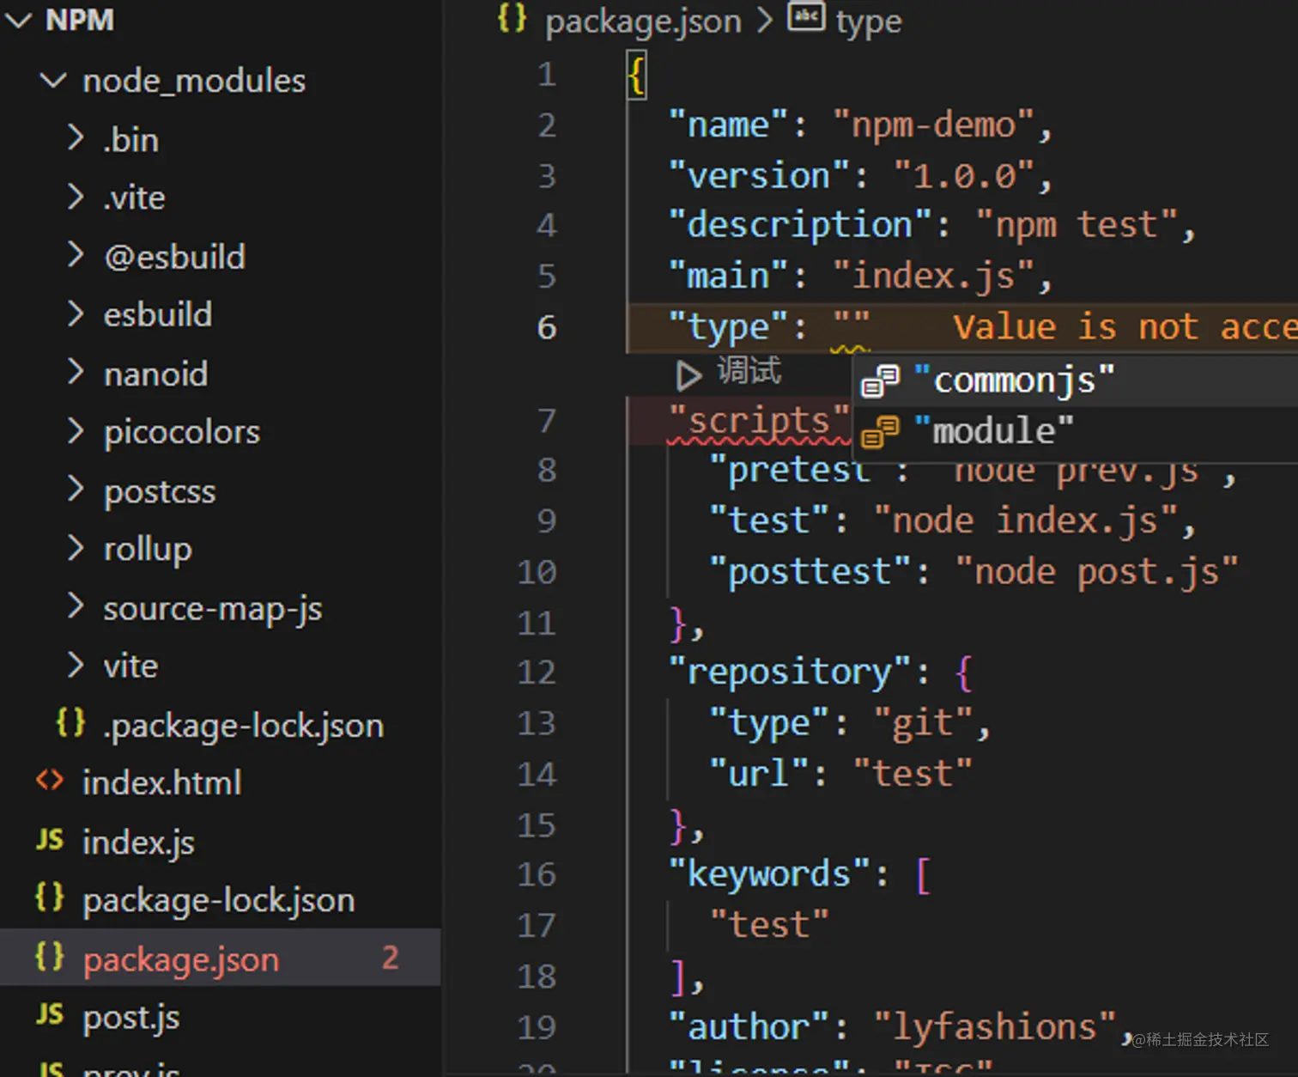Click the JS icon of index.js

pos(50,839)
